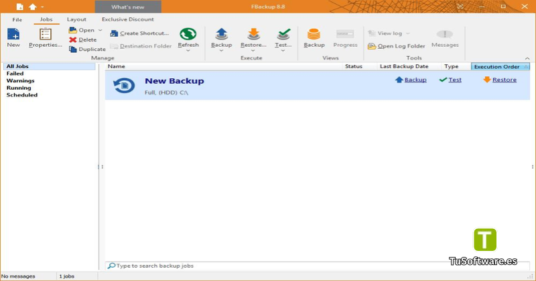Click the screenshot icon in title bar
536x281 pixels.
pyautogui.click(x=460, y=7)
